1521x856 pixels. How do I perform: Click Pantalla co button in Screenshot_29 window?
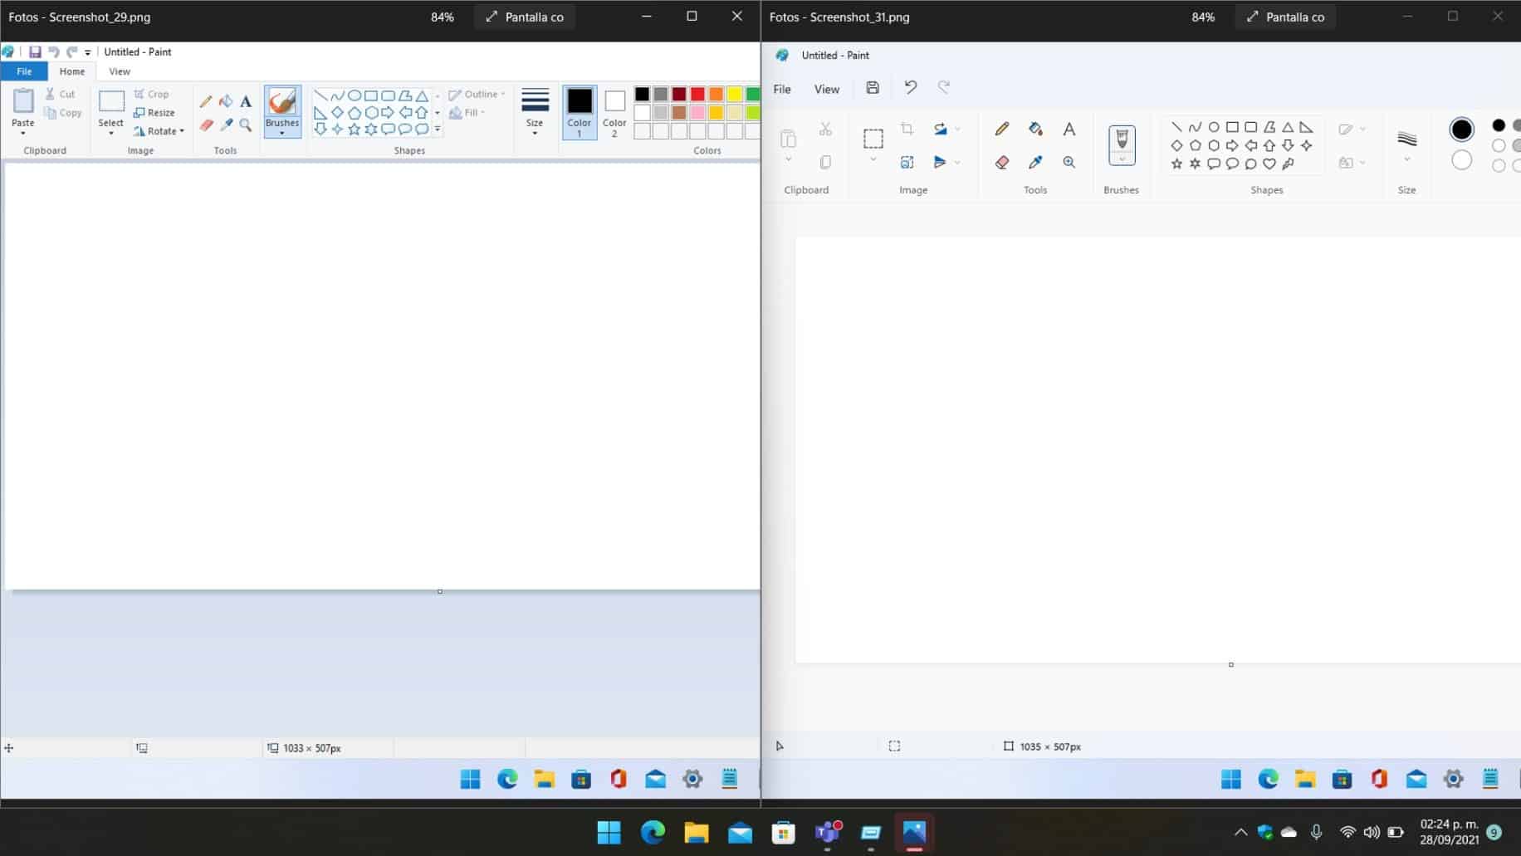525,17
